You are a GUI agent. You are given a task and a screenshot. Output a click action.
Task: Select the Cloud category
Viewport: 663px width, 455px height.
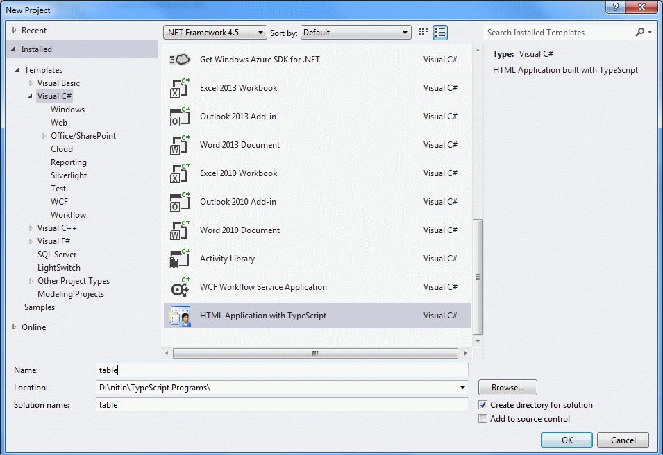tap(62, 149)
